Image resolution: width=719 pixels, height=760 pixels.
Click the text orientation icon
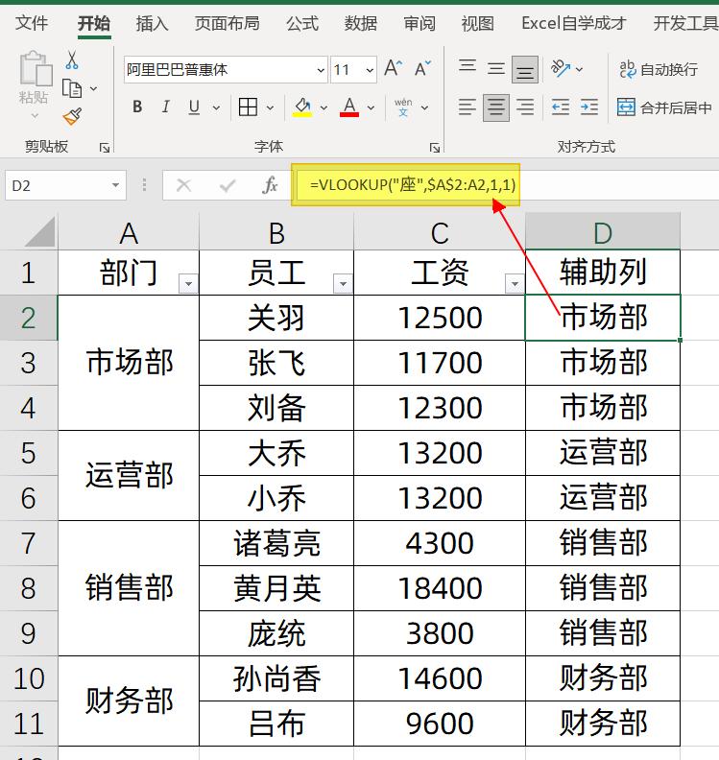click(x=561, y=68)
